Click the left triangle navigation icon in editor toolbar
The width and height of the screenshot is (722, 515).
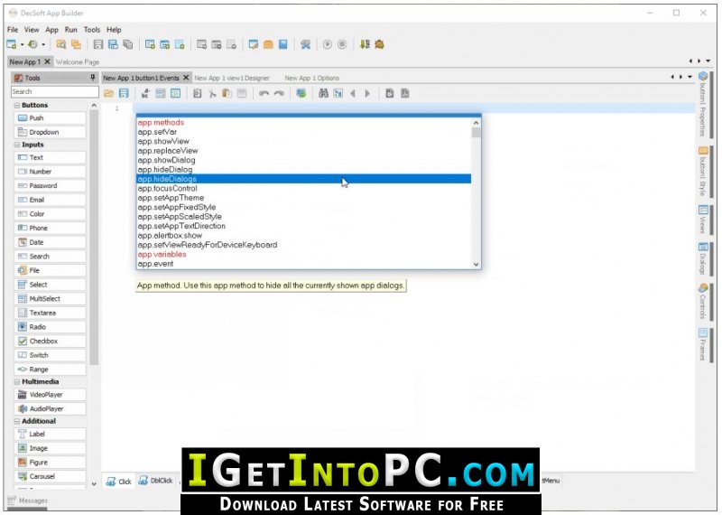353,94
